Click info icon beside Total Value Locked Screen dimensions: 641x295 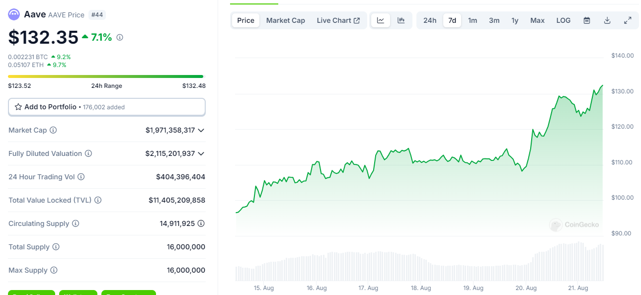point(98,200)
